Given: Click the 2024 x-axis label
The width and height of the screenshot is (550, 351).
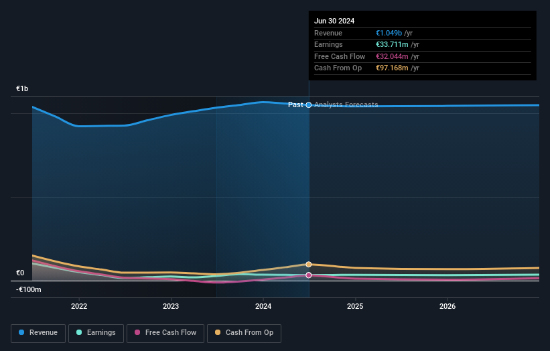Looking at the screenshot, I should [263, 306].
